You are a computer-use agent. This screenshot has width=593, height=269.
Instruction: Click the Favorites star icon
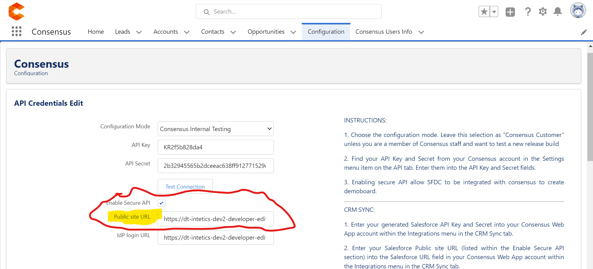(x=484, y=12)
